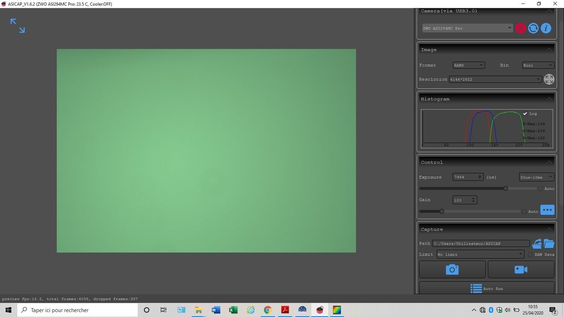Open the rainbow-colored app taskbar icon

pyautogui.click(x=337, y=310)
